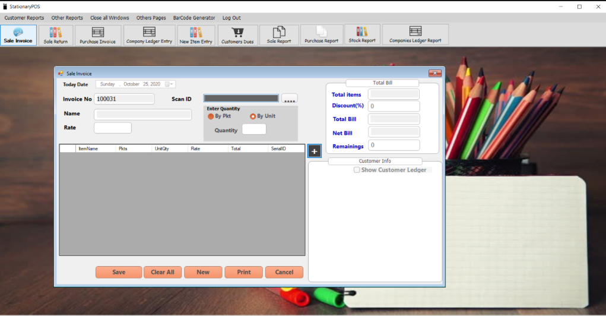Open the Scan ID browse ellipsis button
The width and height of the screenshot is (606, 316).
pos(289,99)
